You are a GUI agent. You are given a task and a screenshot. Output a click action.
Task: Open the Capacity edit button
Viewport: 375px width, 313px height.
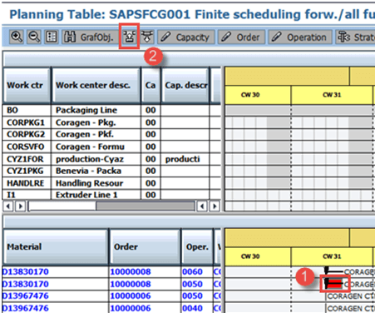pyautogui.click(x=186, y=37)
